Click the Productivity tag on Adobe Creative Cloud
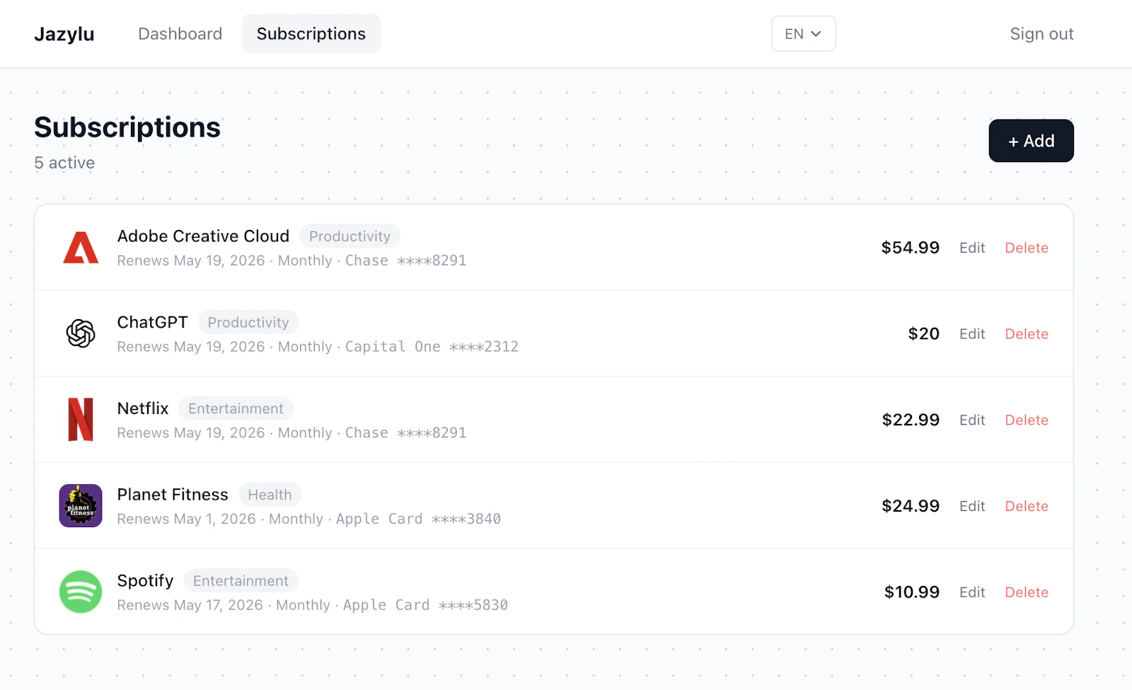Viewport: 1132px width, 690px height. [x=350, y=236]
